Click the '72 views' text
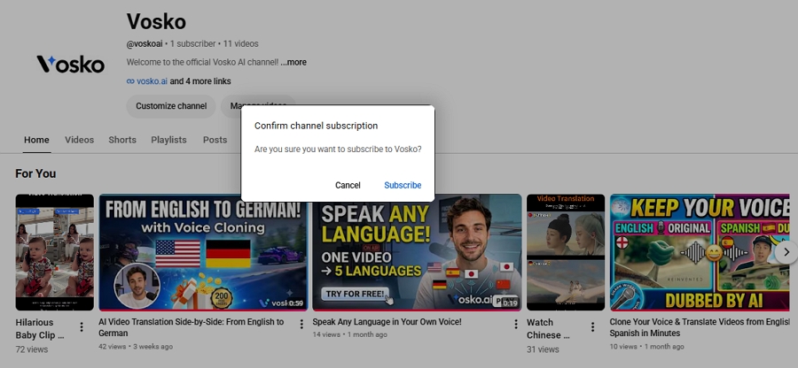 [x=32, y=349]
